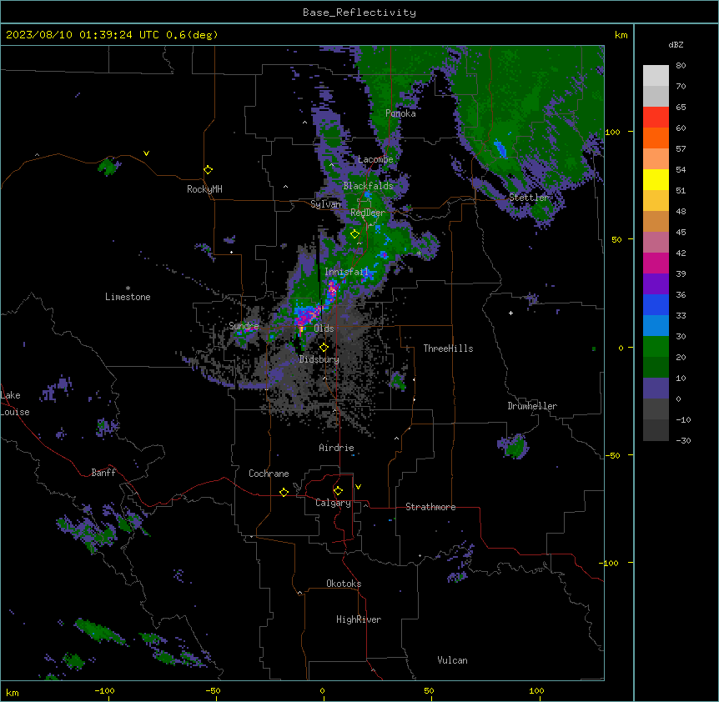The width and height of the screenshot is (719, 702).
Task: Select the Sylvan label
Action: pos(325,204)
